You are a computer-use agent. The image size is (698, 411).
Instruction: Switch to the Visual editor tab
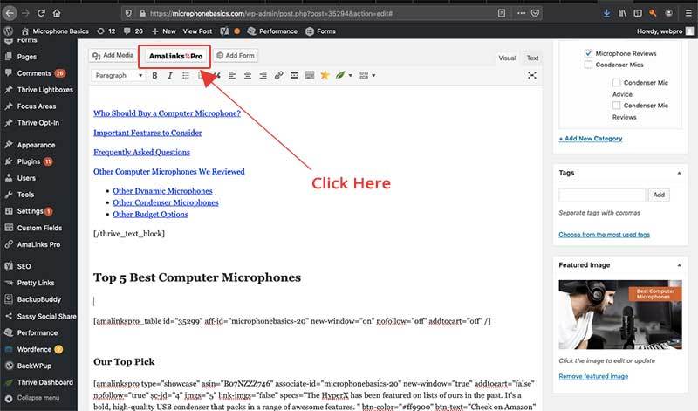tap(507, 58)
